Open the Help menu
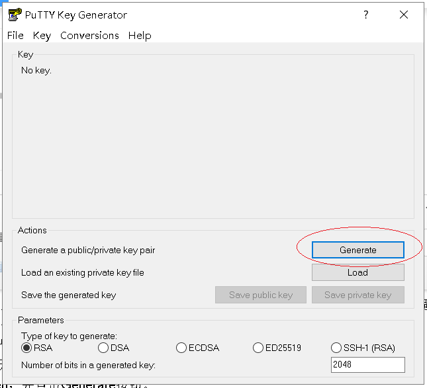The image size is (427, 388). pyautogui.click(x=140, y=36)
